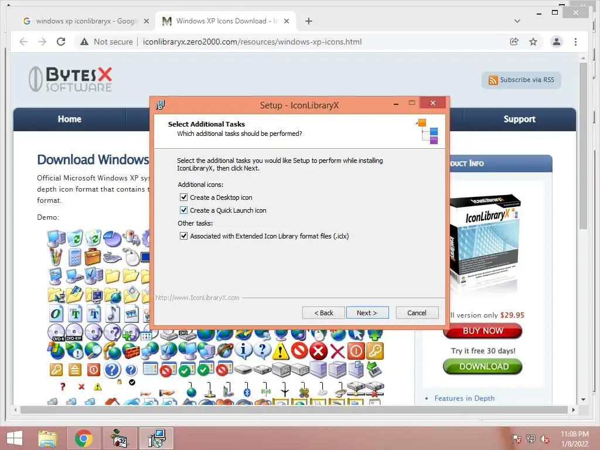Viewport: 600px width, 450px height.
Task: Click the recycle bin icon in demo
Action: click(x=75, y=238)
